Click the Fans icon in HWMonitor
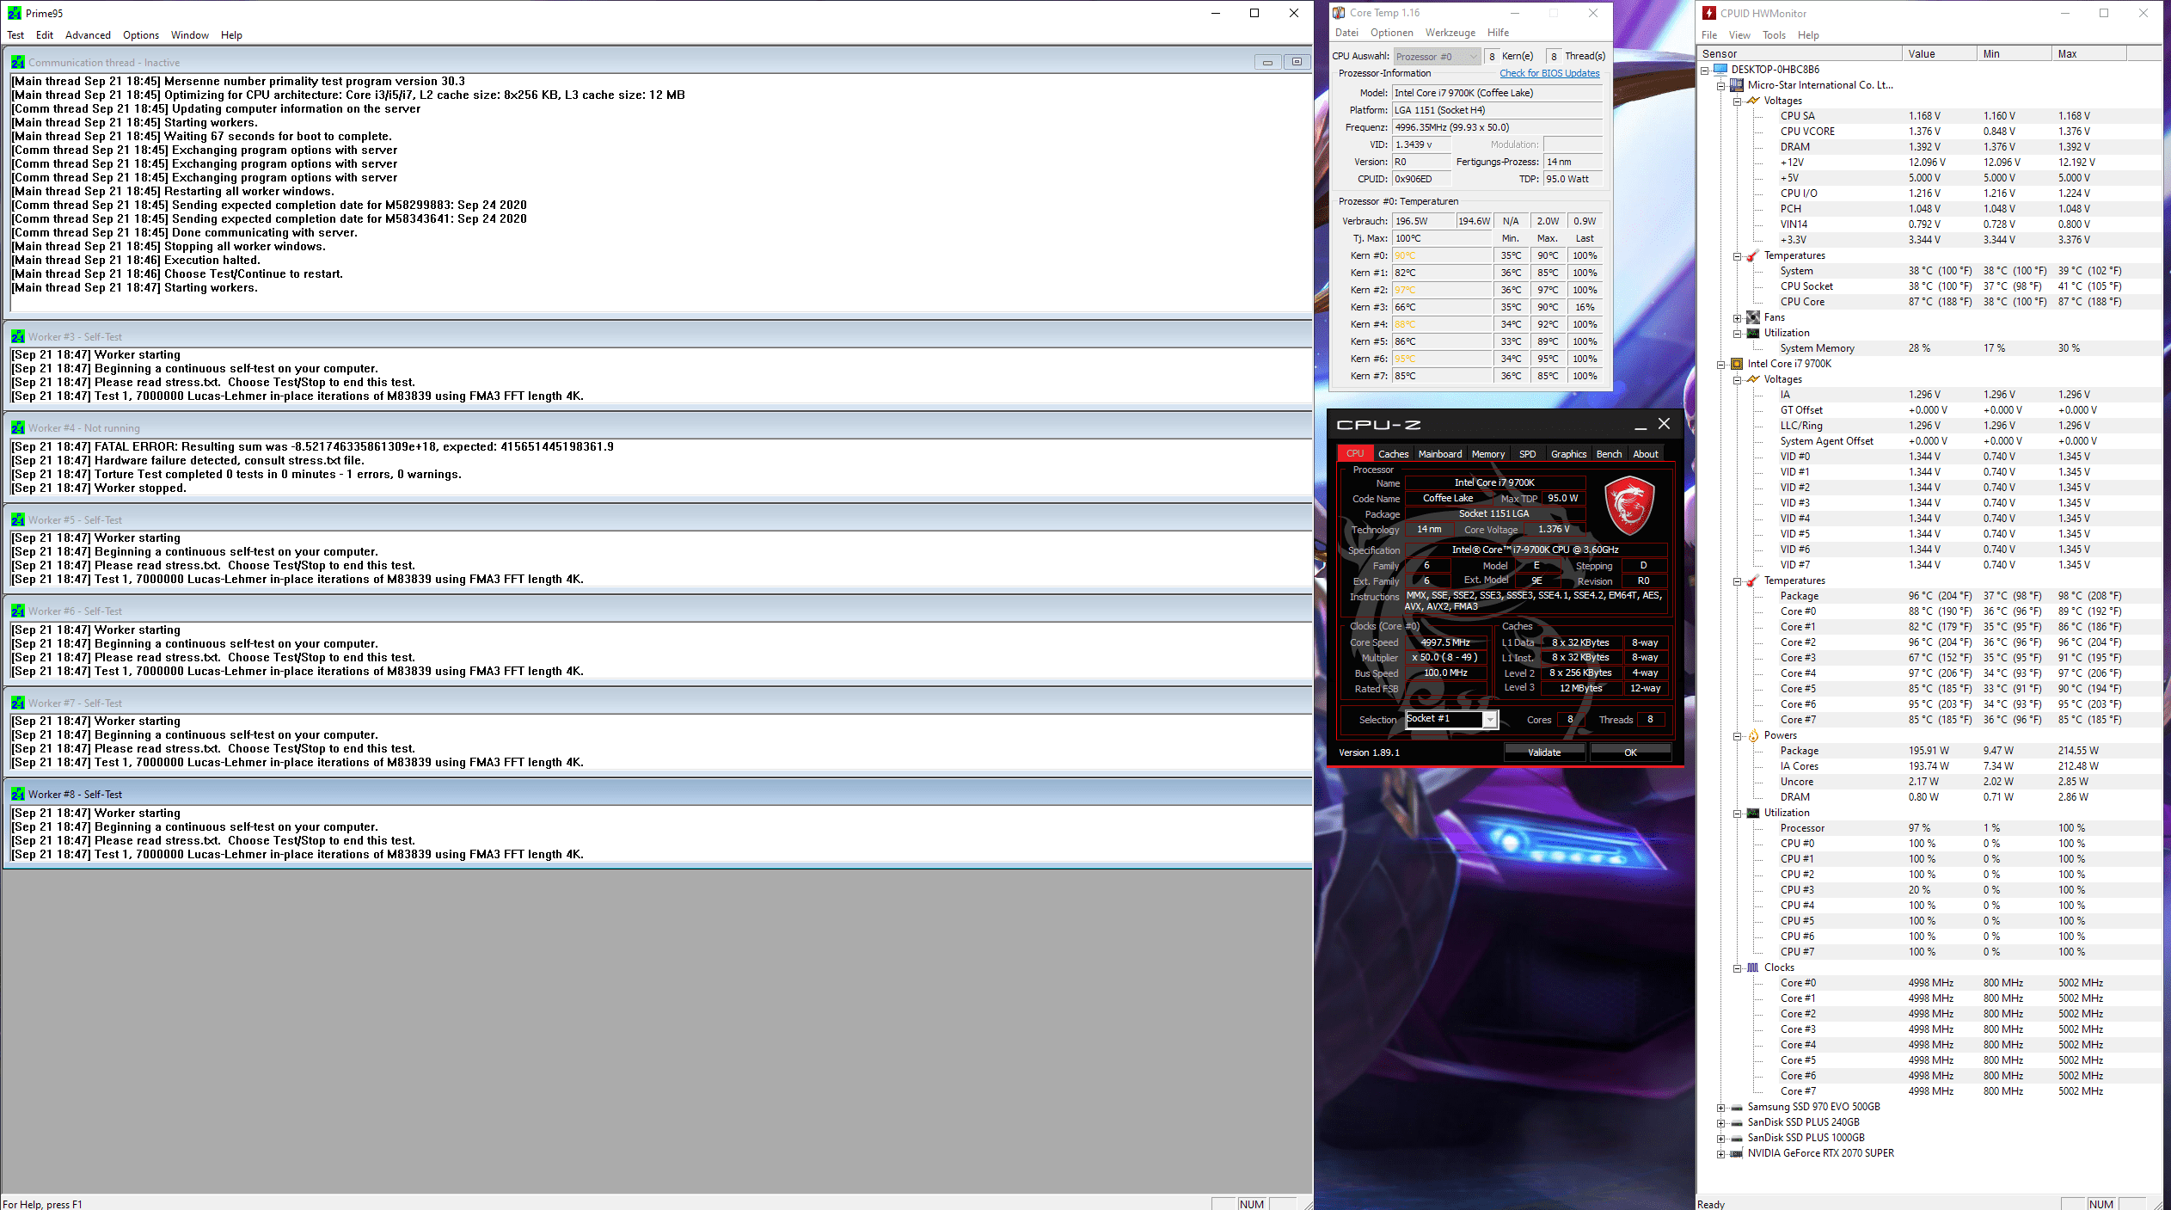The width and height of the screenshot is (2171, 1210). click(1753, 317)
